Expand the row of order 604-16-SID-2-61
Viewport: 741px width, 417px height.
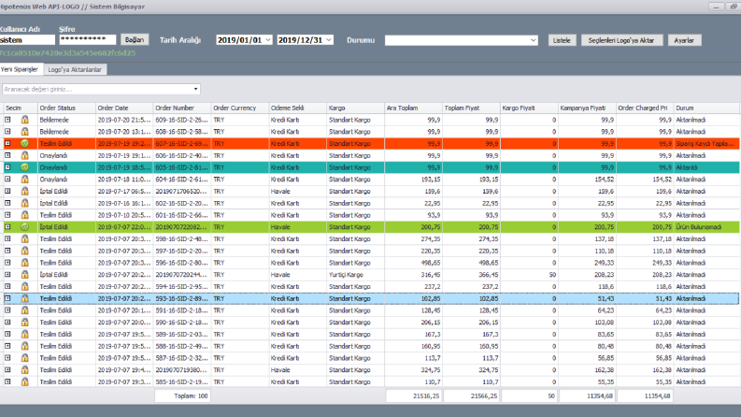click(x=7, y=180)
